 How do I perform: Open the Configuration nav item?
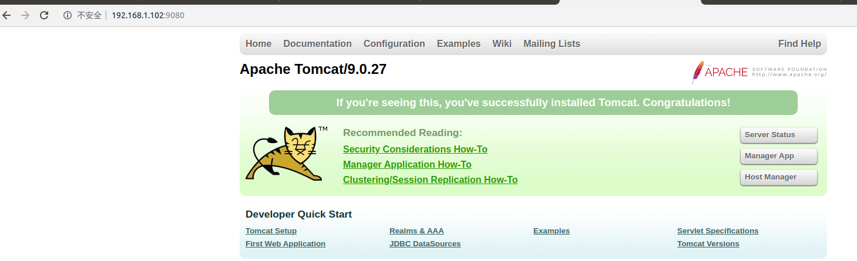(394, 44)
